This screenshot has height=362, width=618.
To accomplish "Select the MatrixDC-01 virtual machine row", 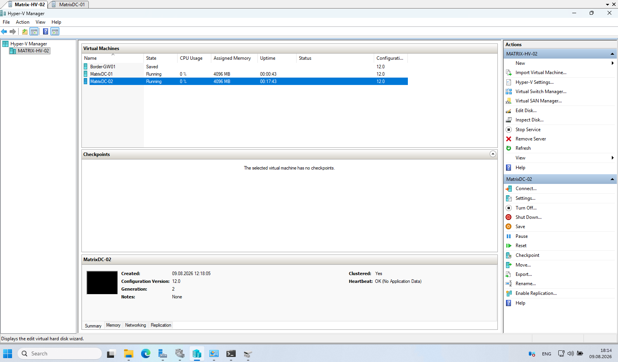I will click(x=245, y=74).
